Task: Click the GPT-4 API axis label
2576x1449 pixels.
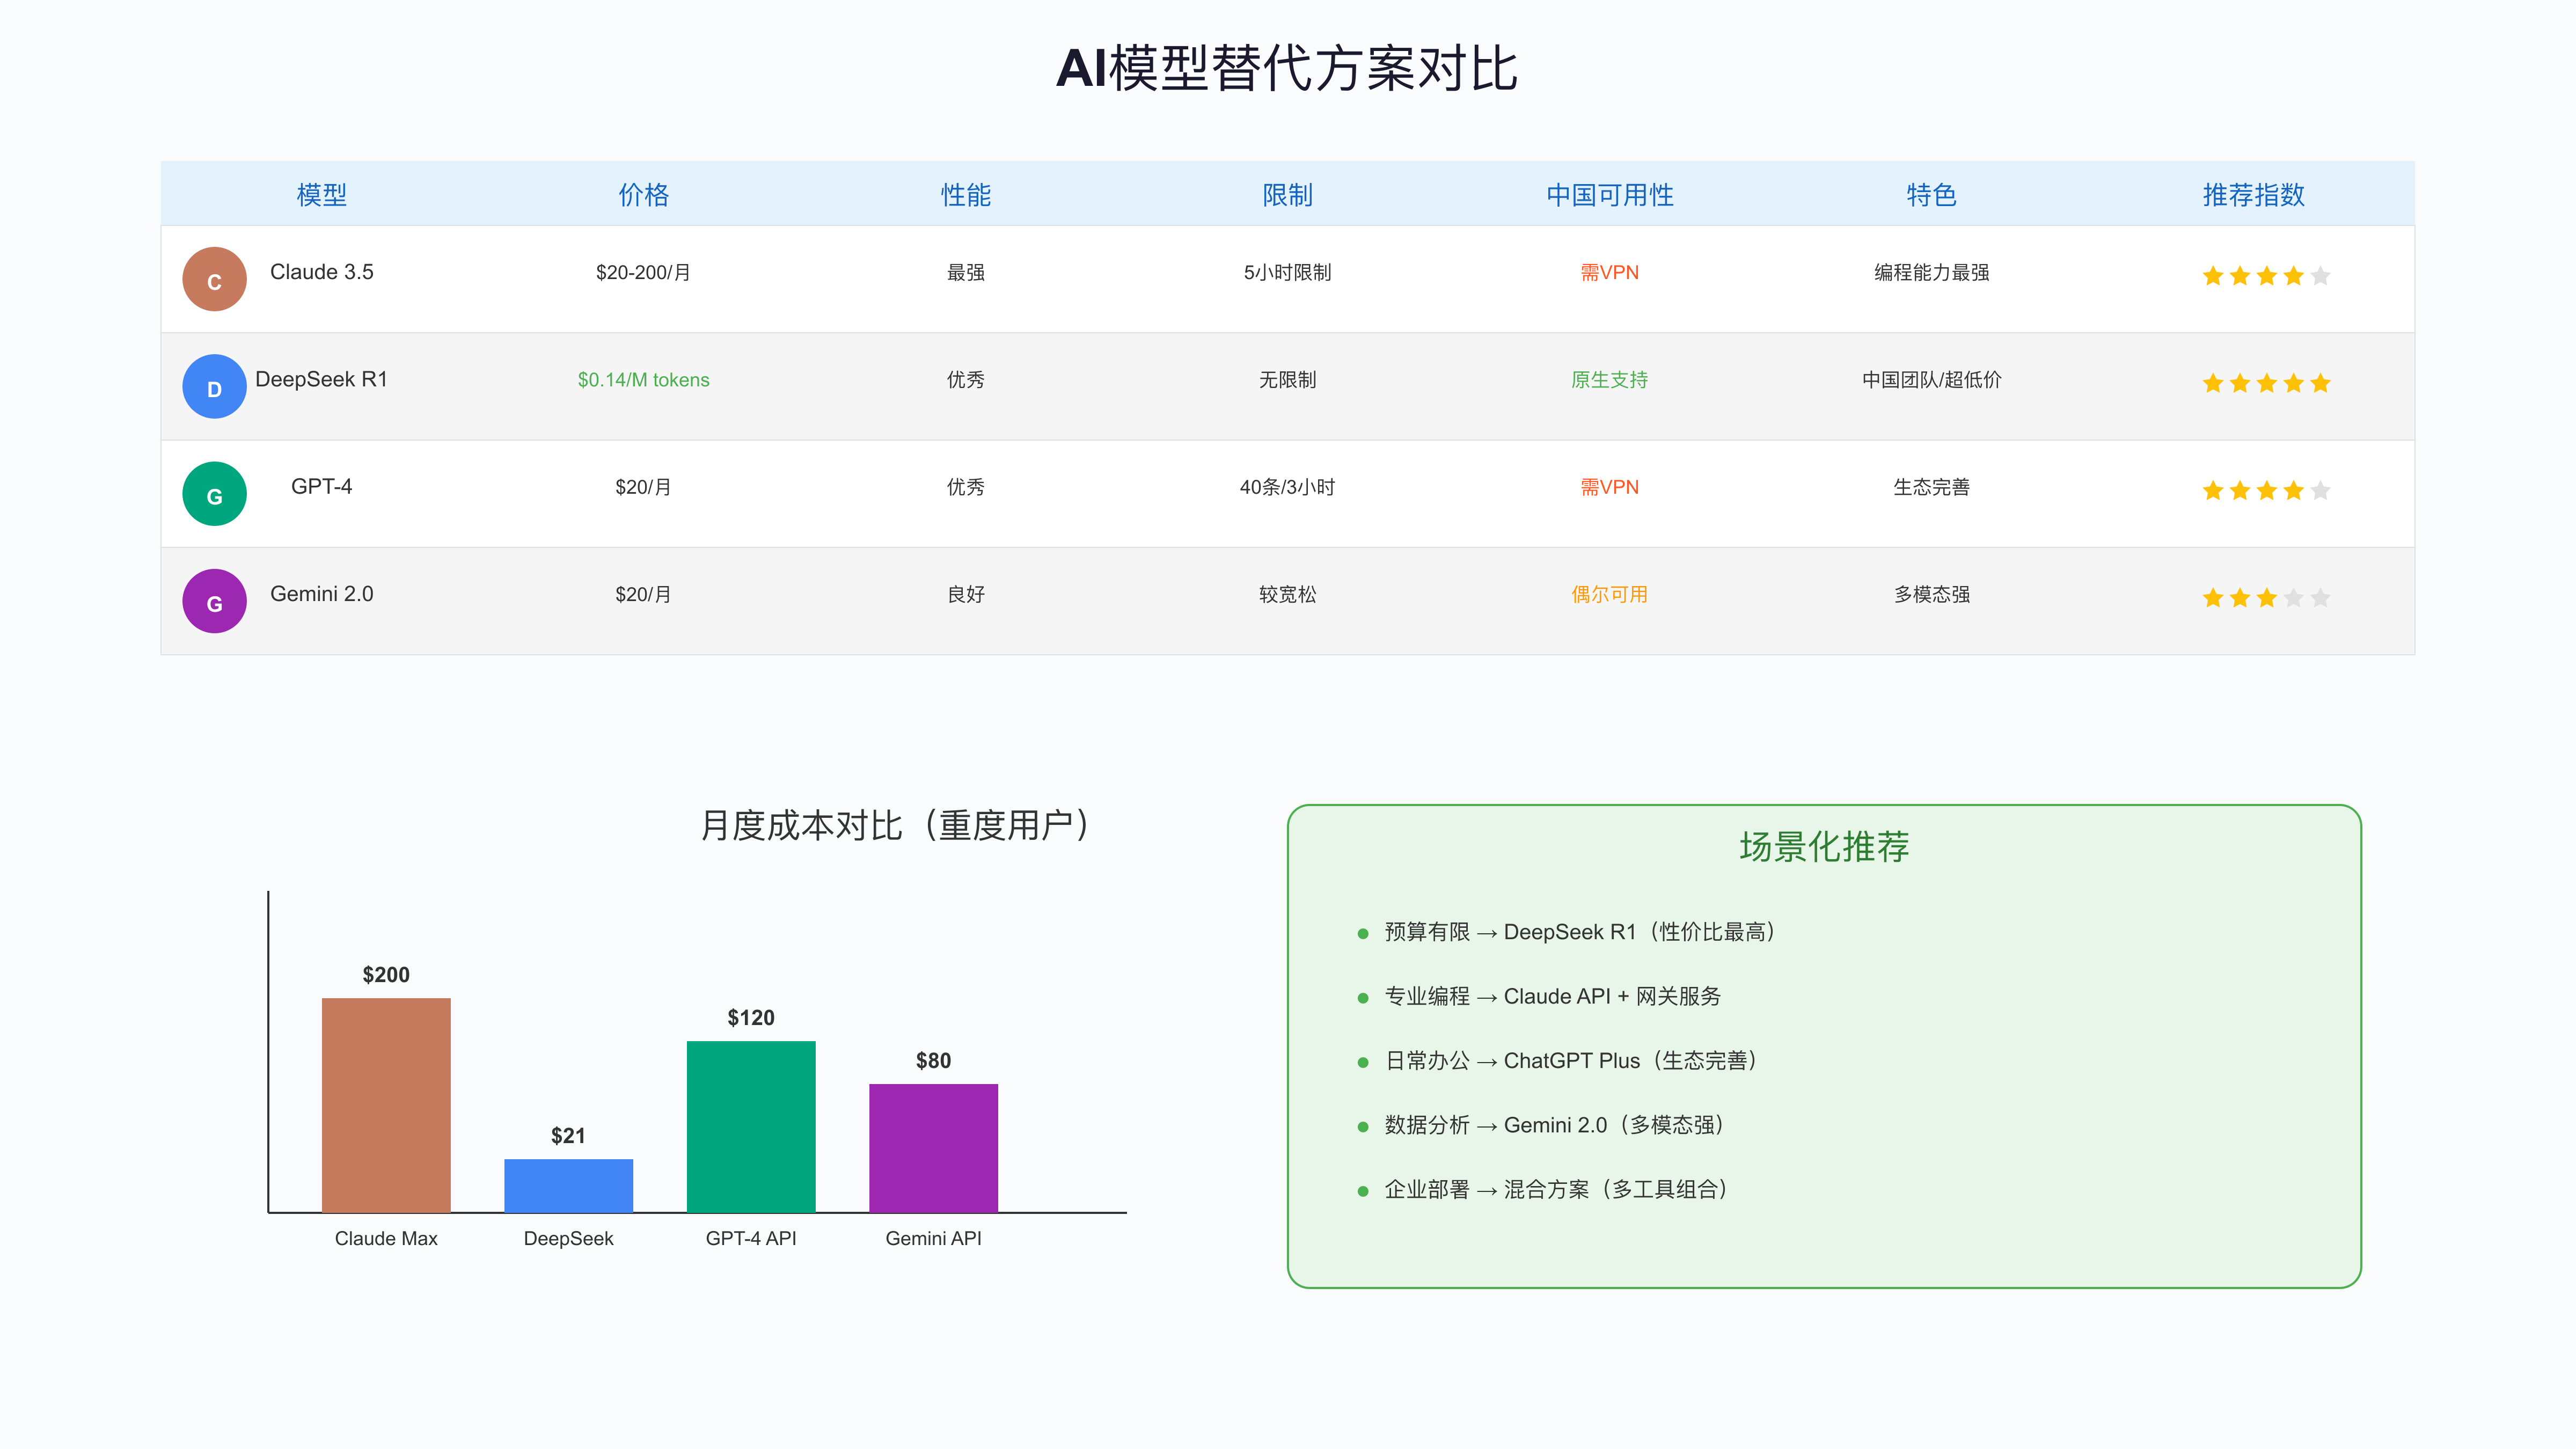Action: coord(751,1239)
